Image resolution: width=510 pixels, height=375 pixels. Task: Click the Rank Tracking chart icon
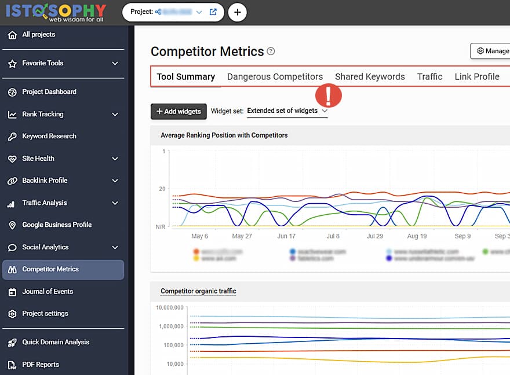pyautogui.click(x=12, y=115)
